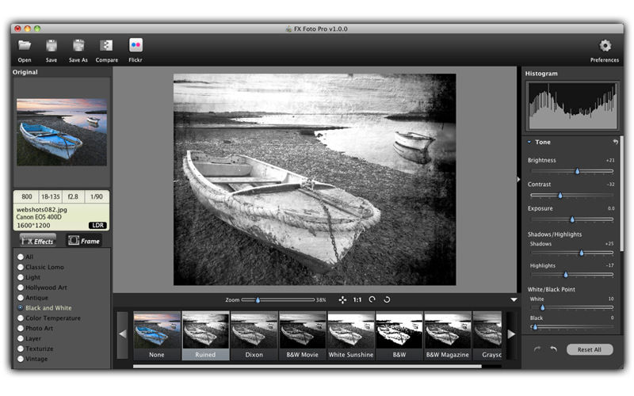Apply the White Sunshine effect thumbnail

tap(351, 335)
